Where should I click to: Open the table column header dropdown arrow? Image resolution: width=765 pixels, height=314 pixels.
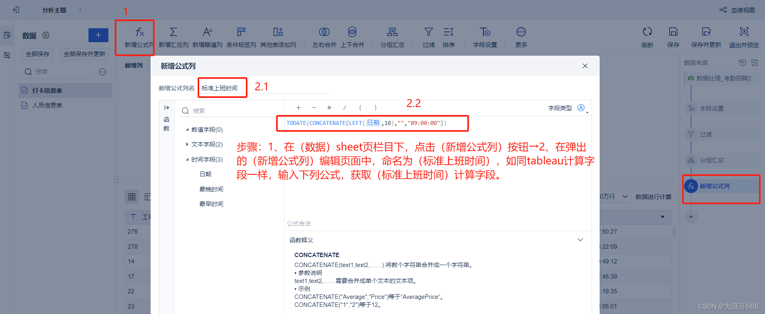(663, 217)
